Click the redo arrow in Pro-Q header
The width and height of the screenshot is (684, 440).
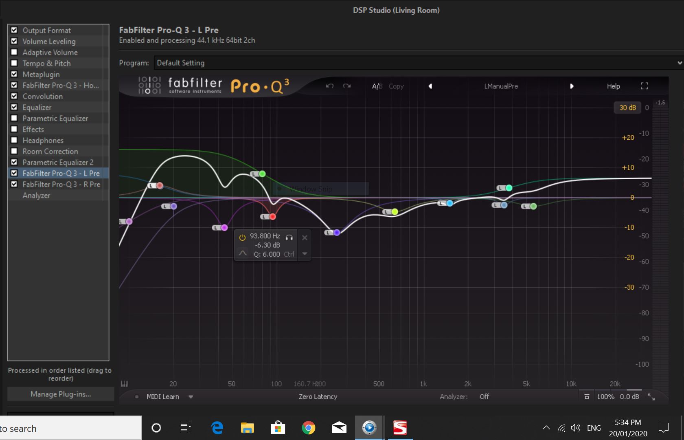[x=347, y=86]
